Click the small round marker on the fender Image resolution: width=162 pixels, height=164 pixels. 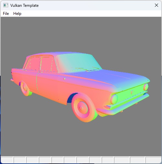pyautogui.click(x=64, y=79)
